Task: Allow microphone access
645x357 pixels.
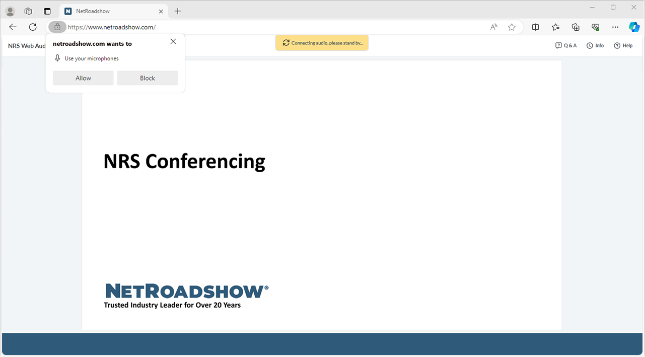Action: point(83,78)
